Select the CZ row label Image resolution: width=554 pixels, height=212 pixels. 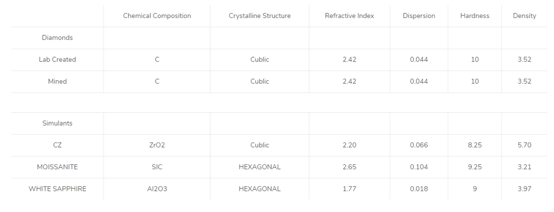[x=57, y=145]
